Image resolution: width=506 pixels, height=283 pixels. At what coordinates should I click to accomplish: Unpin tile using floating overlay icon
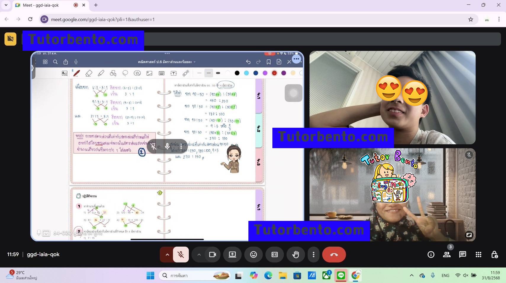[153, 146]
